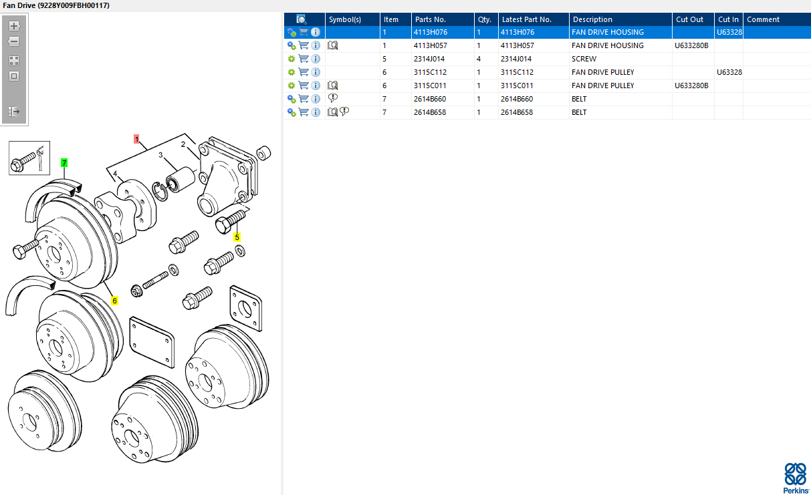The width and height of the screenshot is (811, 495).
Task: Click the search icon in table header
Action: 302,19
